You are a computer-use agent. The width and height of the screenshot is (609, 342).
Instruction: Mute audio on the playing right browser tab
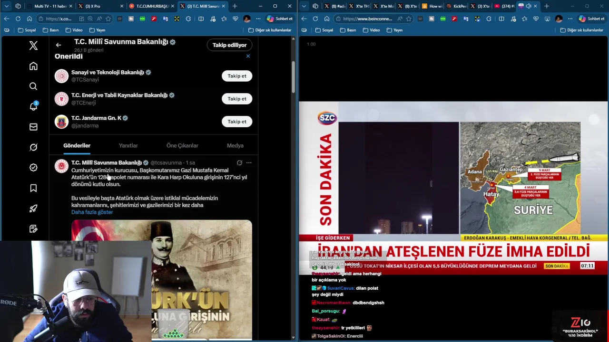pyautogui.click(x=528, y=6)
